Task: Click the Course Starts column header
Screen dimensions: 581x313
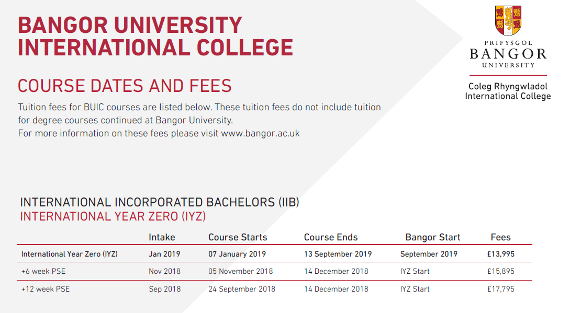Action: pos(238,237)
